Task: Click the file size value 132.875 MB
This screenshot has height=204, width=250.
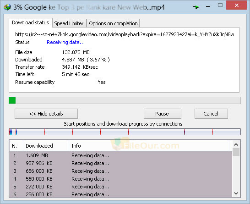Action: 76,52
